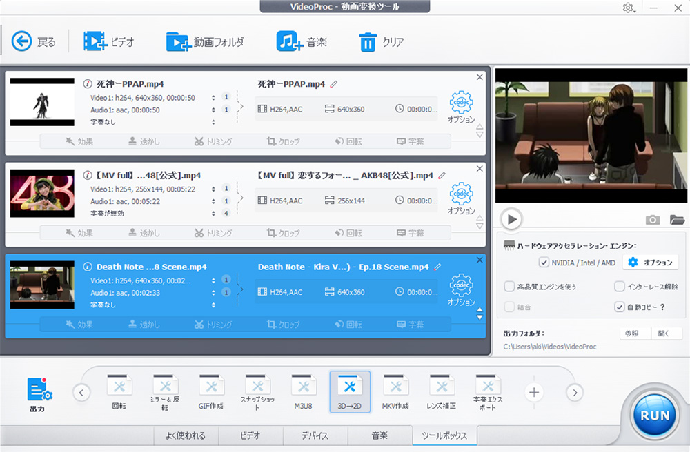Switch to ツールボックス tab
The width and height of the screenshot is (690, 452).
click(x=444, y=435)
